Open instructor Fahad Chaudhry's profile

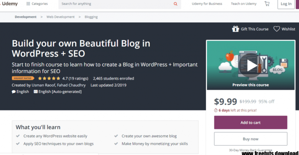(x=71, y=85)
